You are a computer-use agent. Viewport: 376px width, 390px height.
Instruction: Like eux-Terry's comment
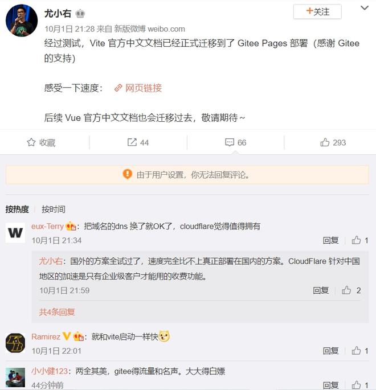pyautogui.click(x=356, y=240)
